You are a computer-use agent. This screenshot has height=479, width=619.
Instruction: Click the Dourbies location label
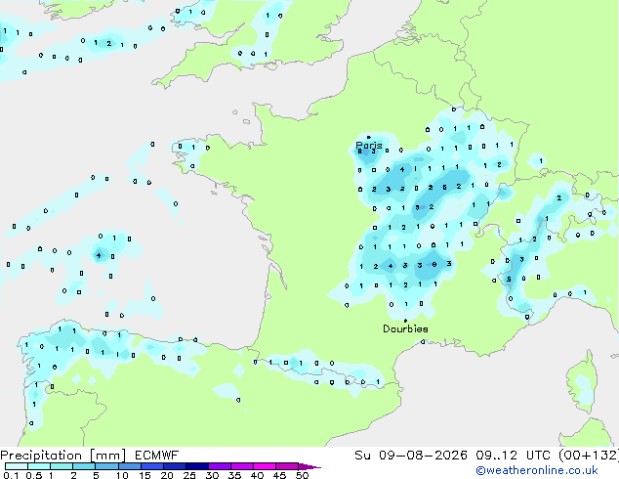coord(405,328)
